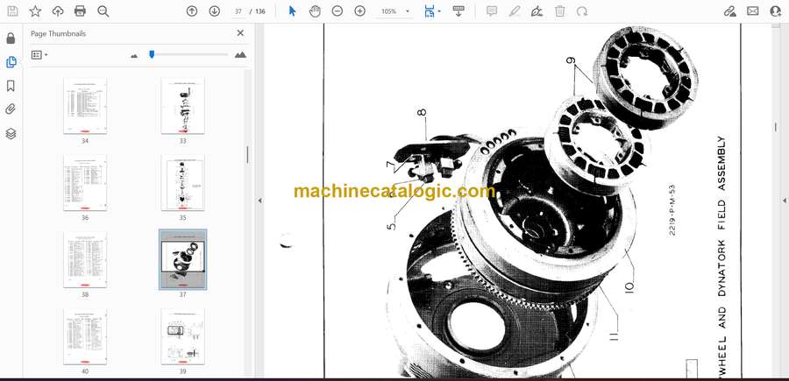Zoom in with the plus button
This screenshot has width=789, height=381.
click(359, 11)
